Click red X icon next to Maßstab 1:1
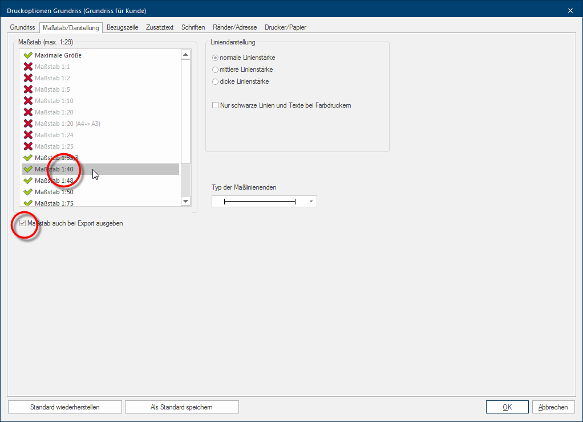This screenshot has width=583, height=422. point(27,67)
